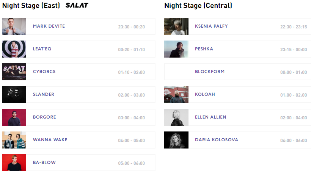Open the Peshka artist thumbnail
Image resolution: width=311 pixels, height=172 pixels.
(x=176, y=49)
